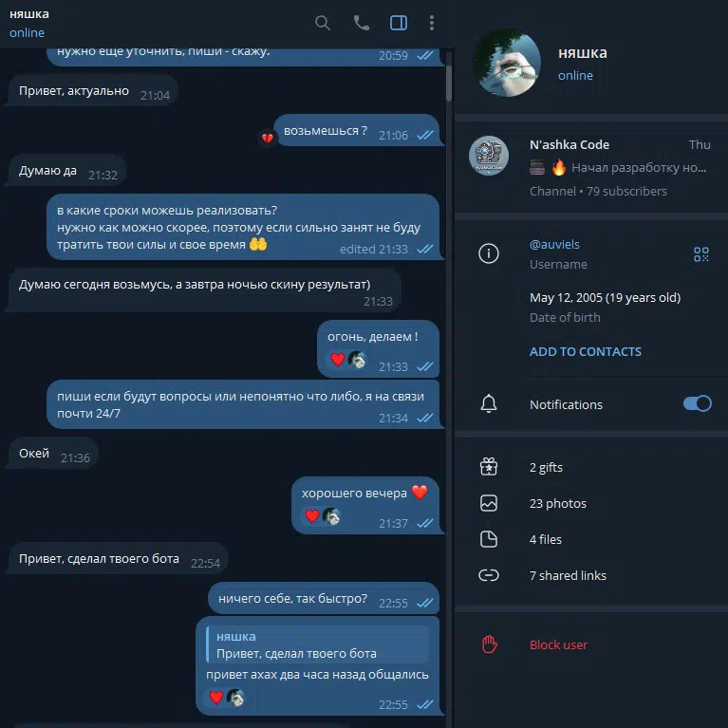Click ADD TO CONTACTS
Image resolution: width=728 pixels, height=728 pixels.
click(x=585, y=351)
